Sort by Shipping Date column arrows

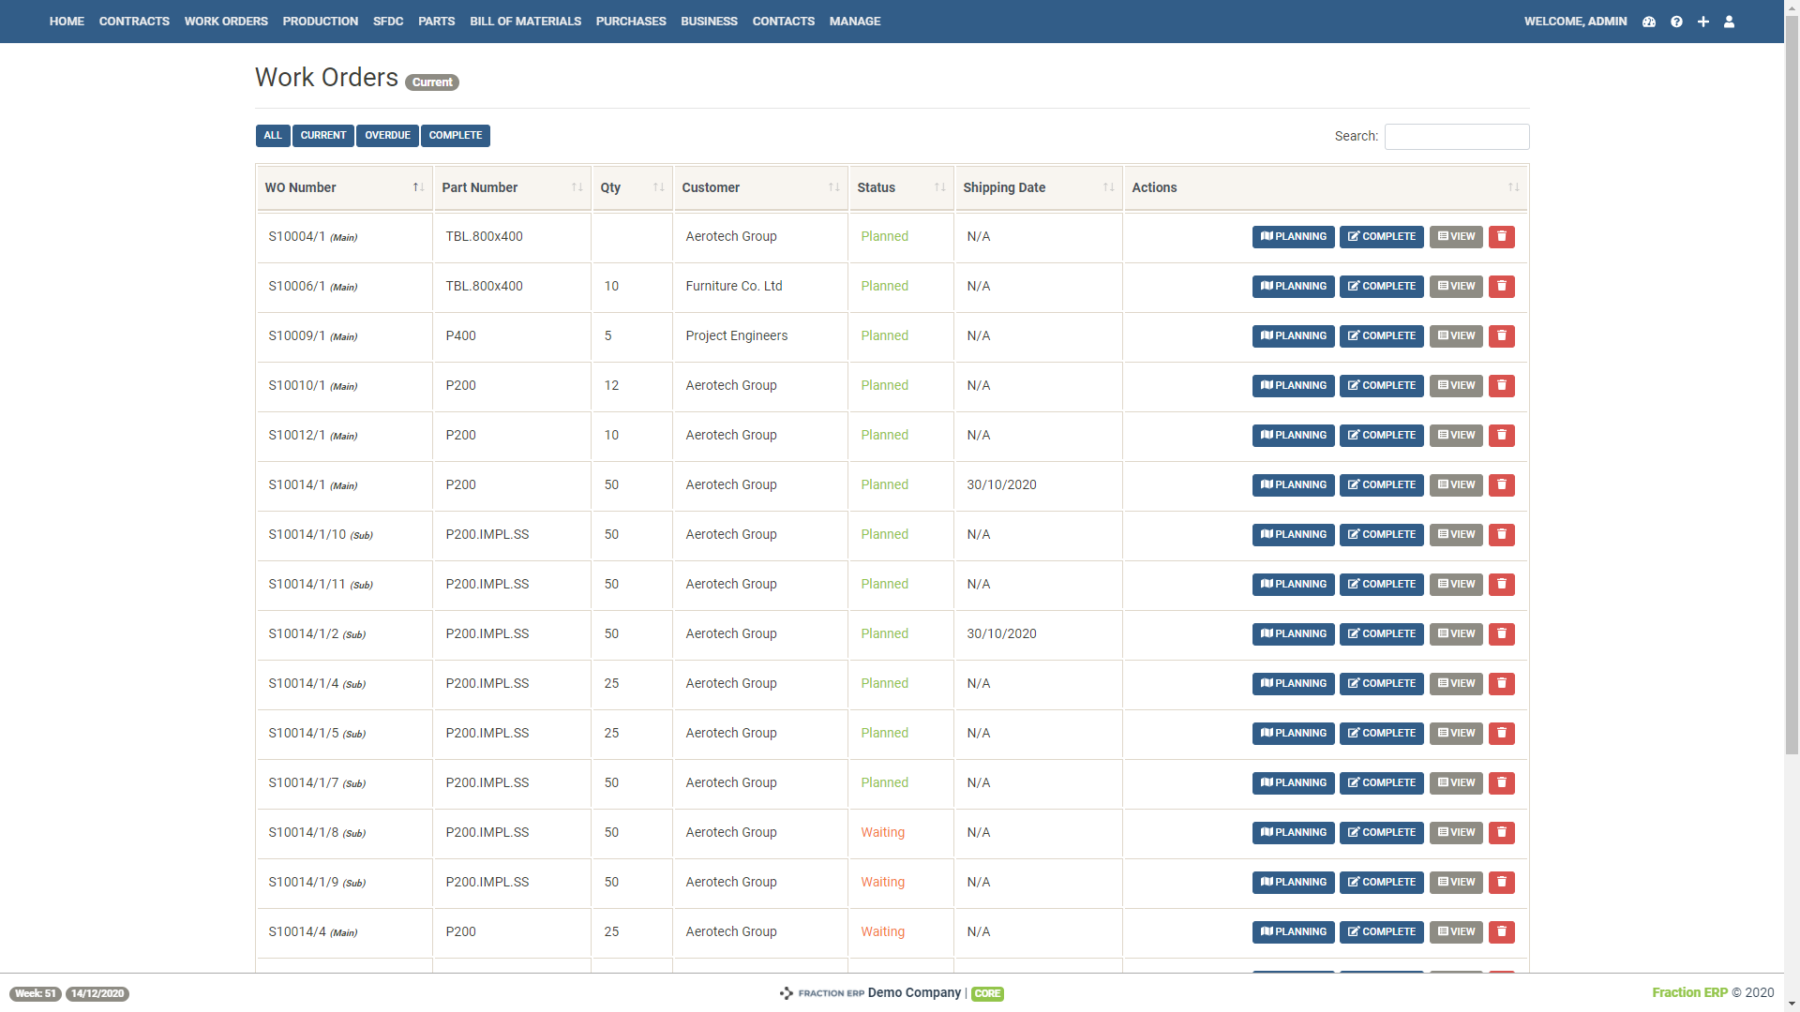point(1108,187)
